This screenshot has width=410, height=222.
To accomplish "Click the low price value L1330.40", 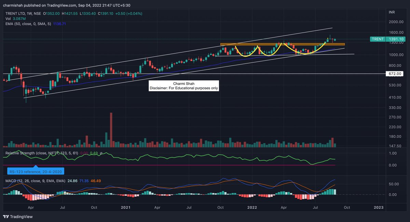I will 88,13.
